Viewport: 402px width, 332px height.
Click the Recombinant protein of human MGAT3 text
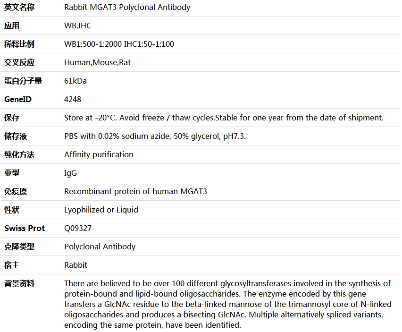[135, 191]
